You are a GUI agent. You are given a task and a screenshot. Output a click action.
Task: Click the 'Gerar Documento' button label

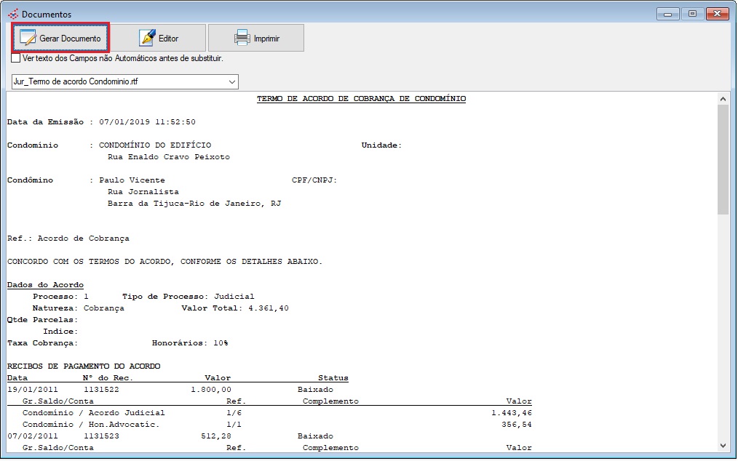click(x=70, y=39)
